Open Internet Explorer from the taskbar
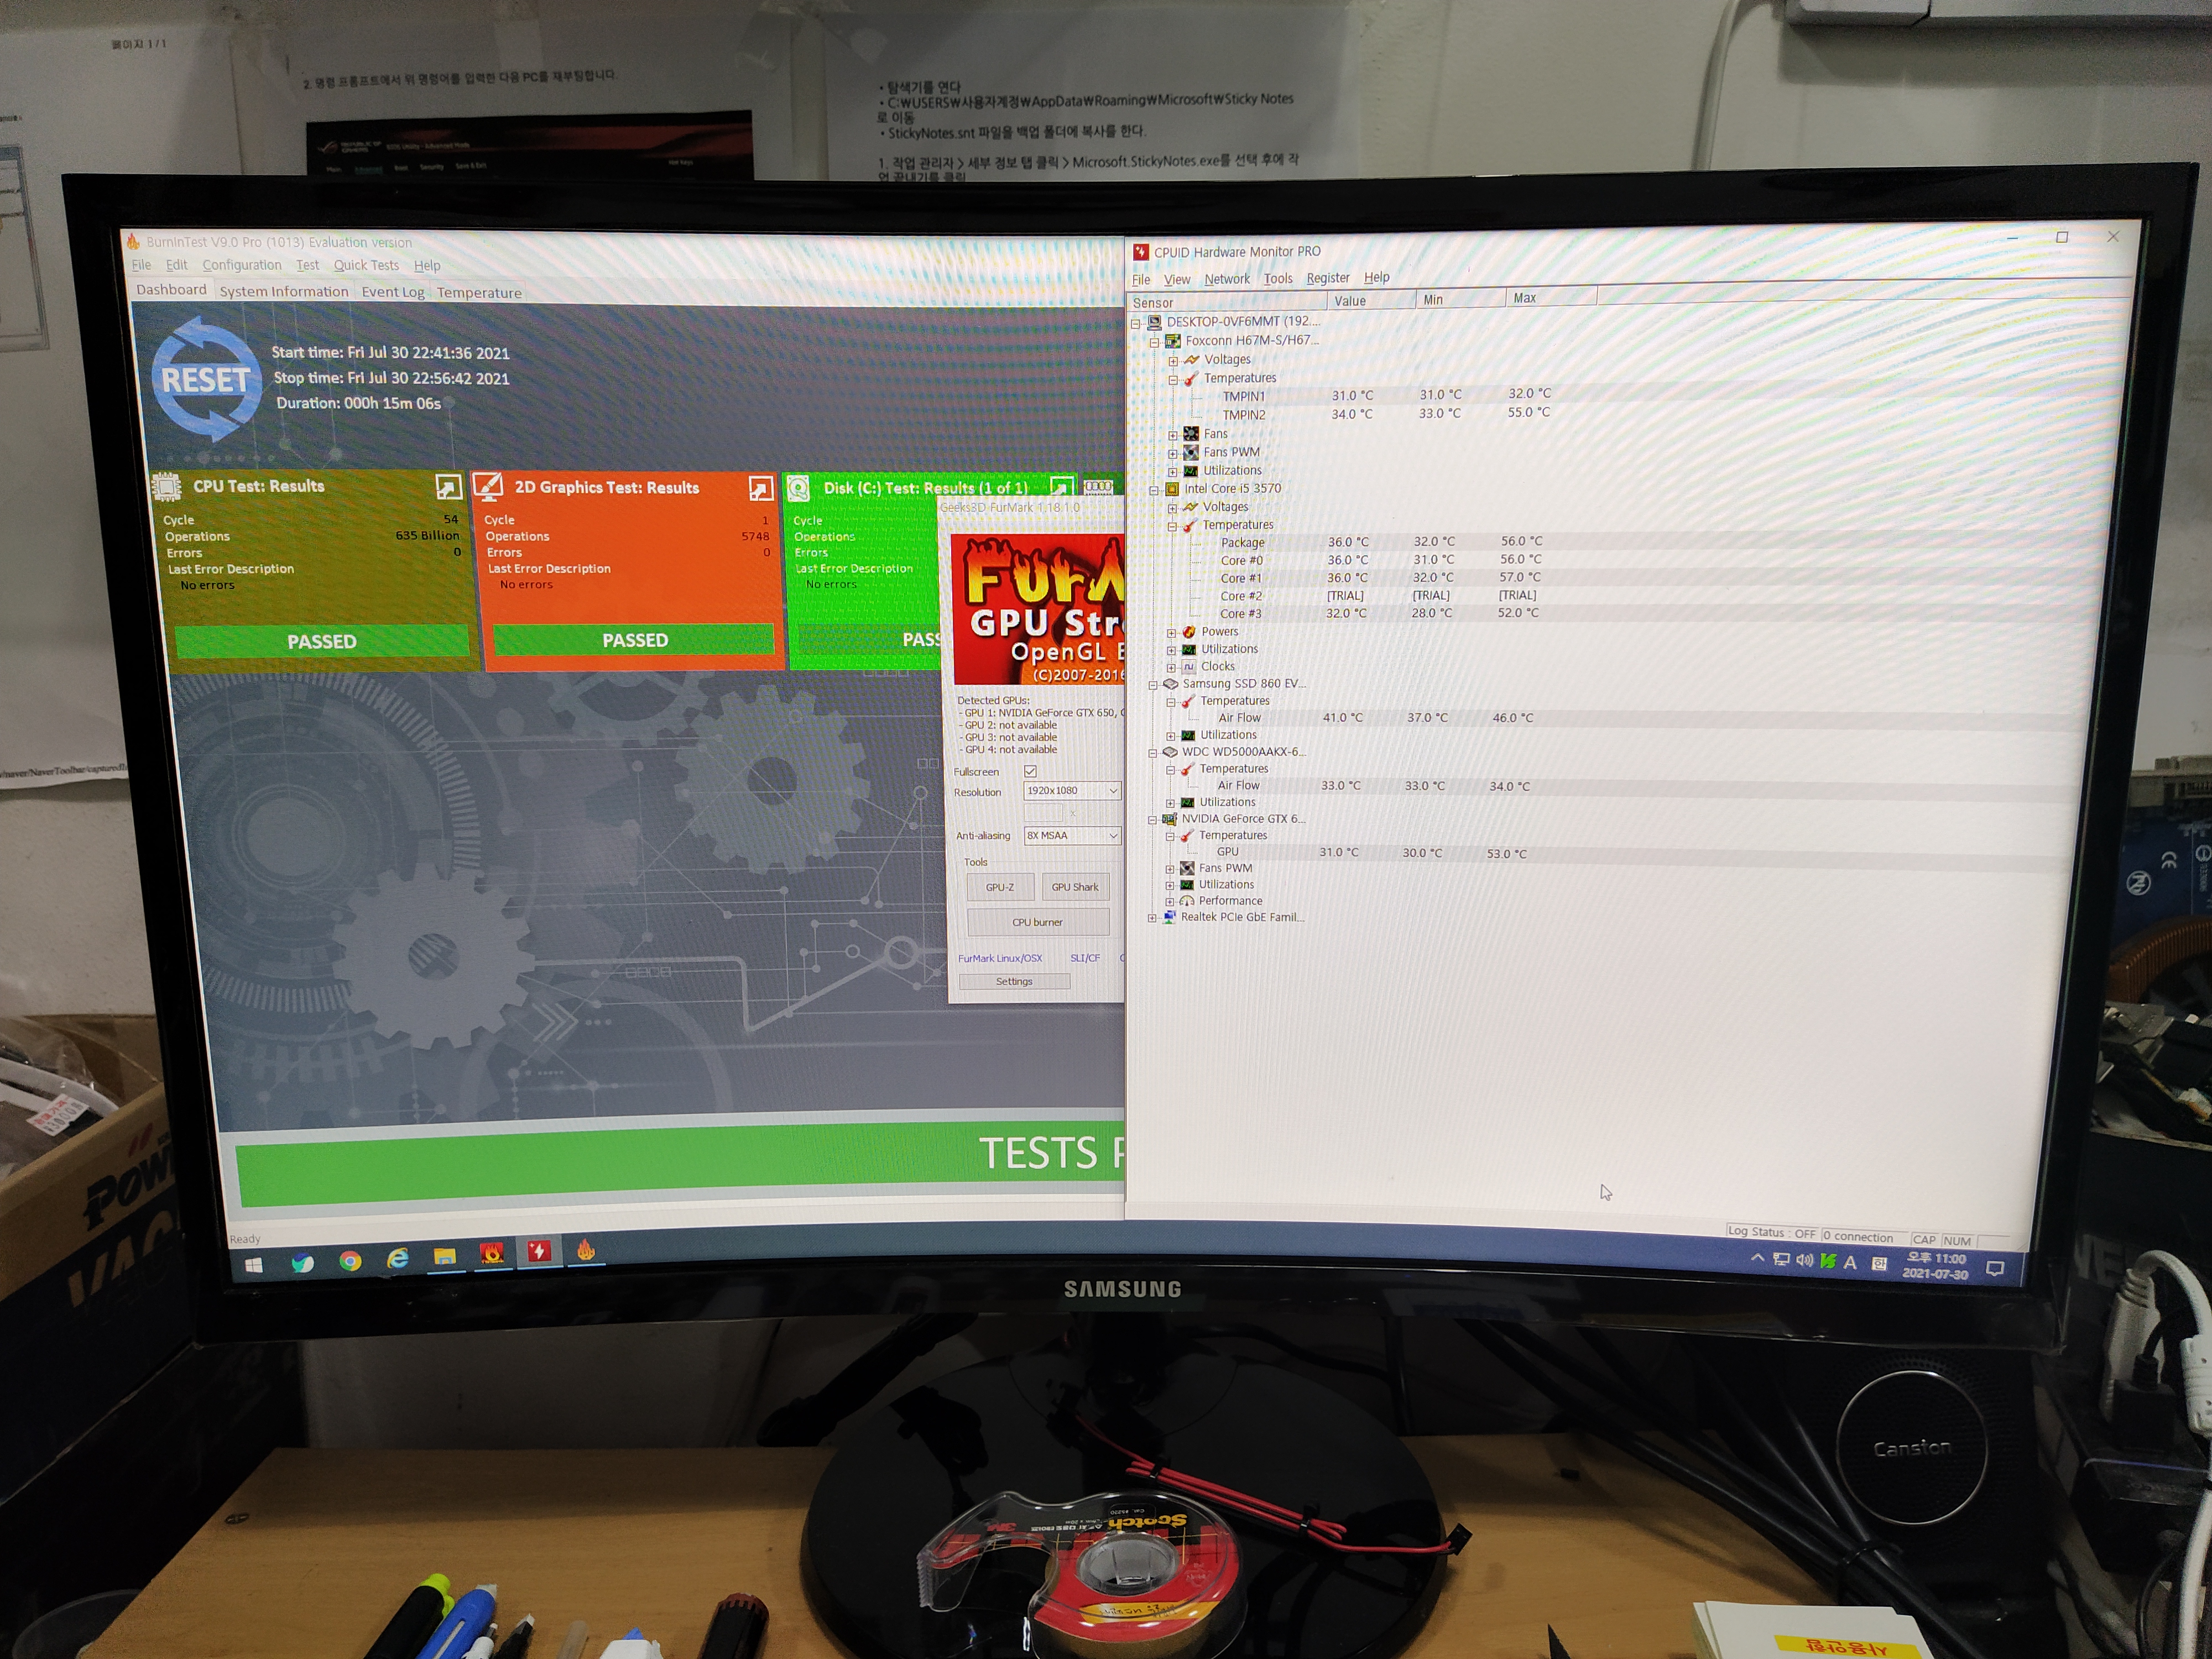 [x=398, y=1258]
